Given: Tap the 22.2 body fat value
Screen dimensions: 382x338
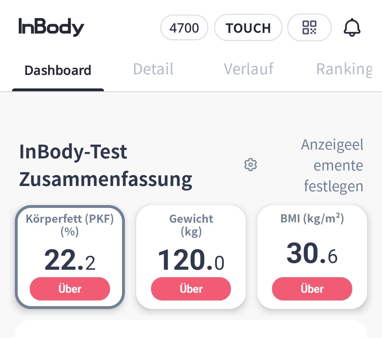Looking at the screenshot, I should pyautogui.click(x=70, y=261).
